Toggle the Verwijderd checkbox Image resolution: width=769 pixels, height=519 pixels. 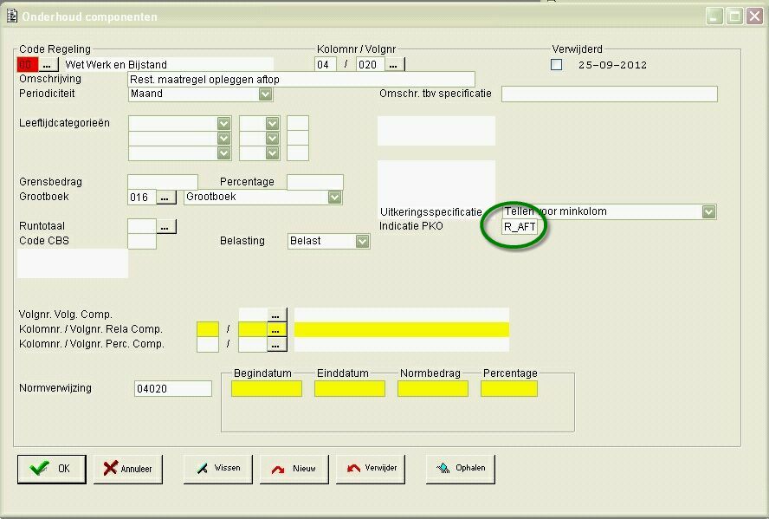pyautogui.click(x=556, y=65)
